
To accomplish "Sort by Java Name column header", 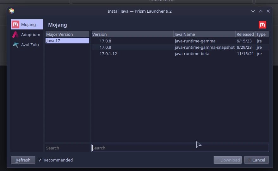I will pyautogui.click(x=204, y=34).
